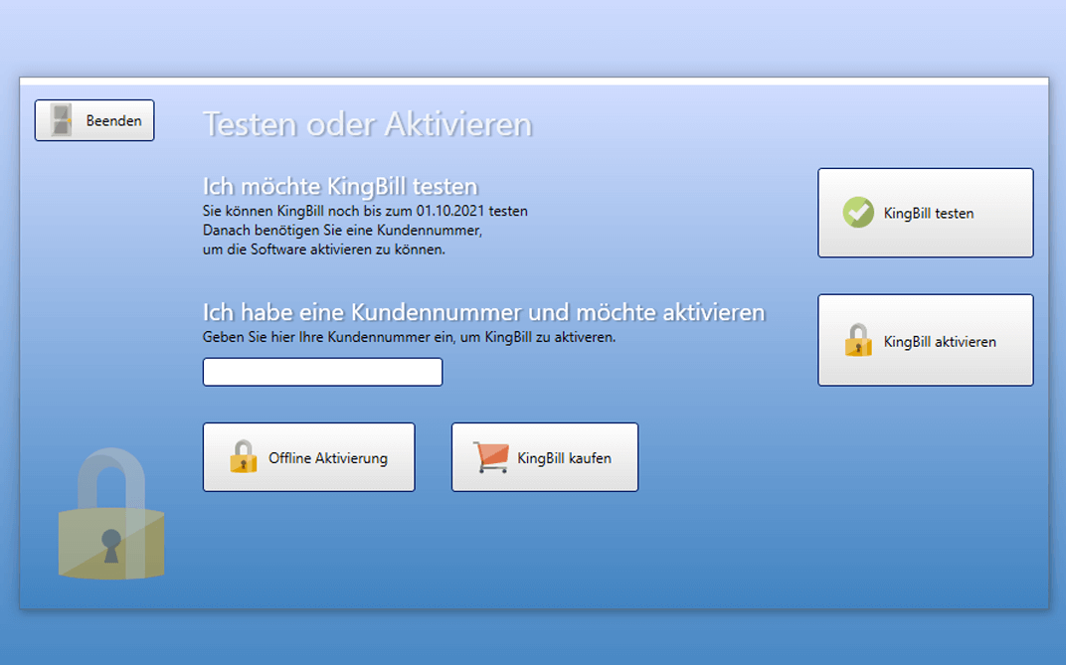This screenshot has height=665, width=1066.
Task: Open KingBill kaufen purchase button
Action: click(x=545, y=457)
